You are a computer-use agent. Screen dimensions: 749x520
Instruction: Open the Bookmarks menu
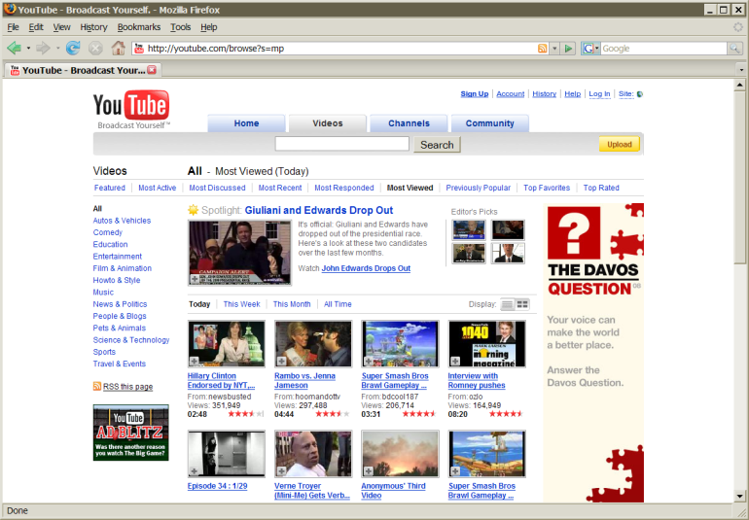pos(138,27)
